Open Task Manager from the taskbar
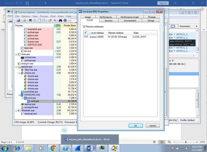 [102, 148]
